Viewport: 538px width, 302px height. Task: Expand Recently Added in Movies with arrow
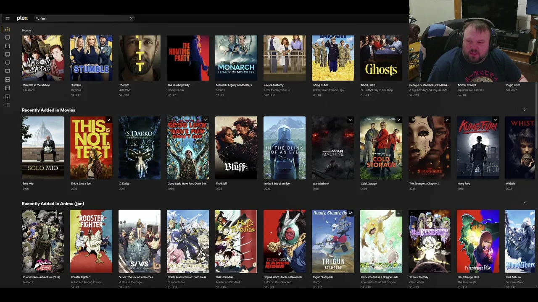point(524,110)
